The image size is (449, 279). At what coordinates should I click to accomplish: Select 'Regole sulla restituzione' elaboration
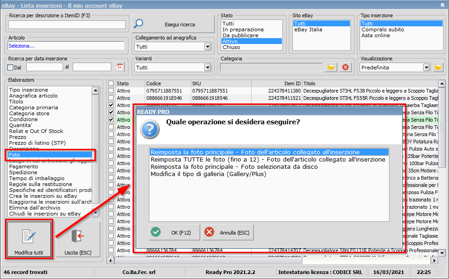point(50,184)
